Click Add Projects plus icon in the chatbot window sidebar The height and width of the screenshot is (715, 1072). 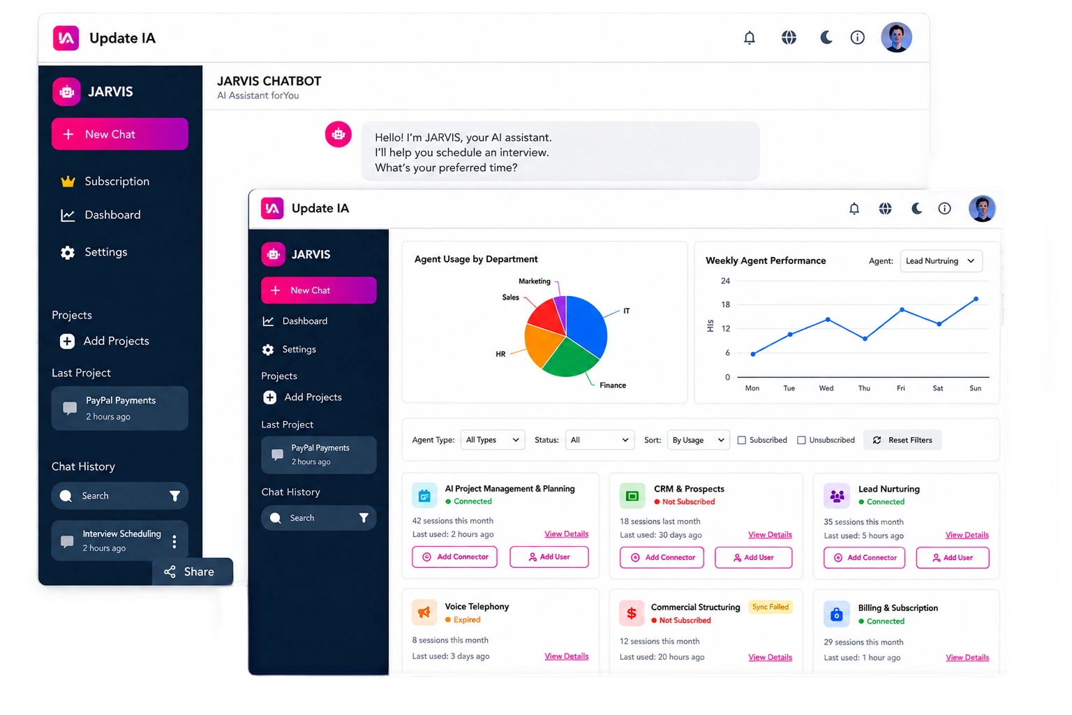click(67, 341)
